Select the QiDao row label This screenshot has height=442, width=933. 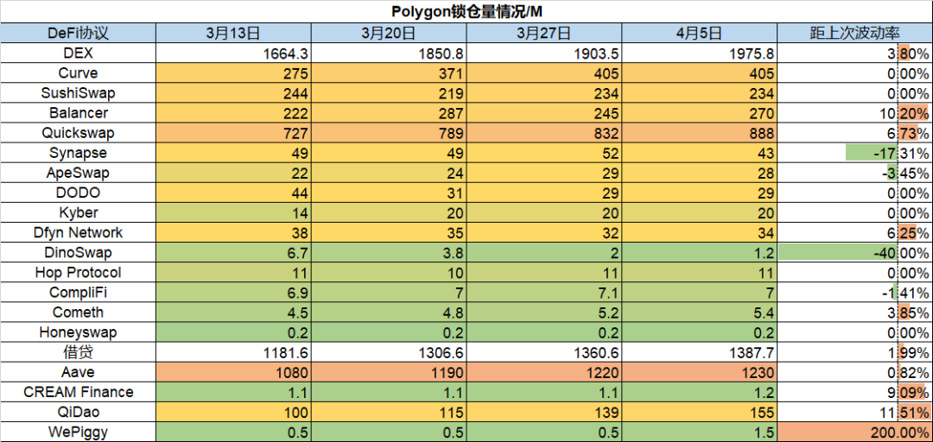click(x=78, y=413)
